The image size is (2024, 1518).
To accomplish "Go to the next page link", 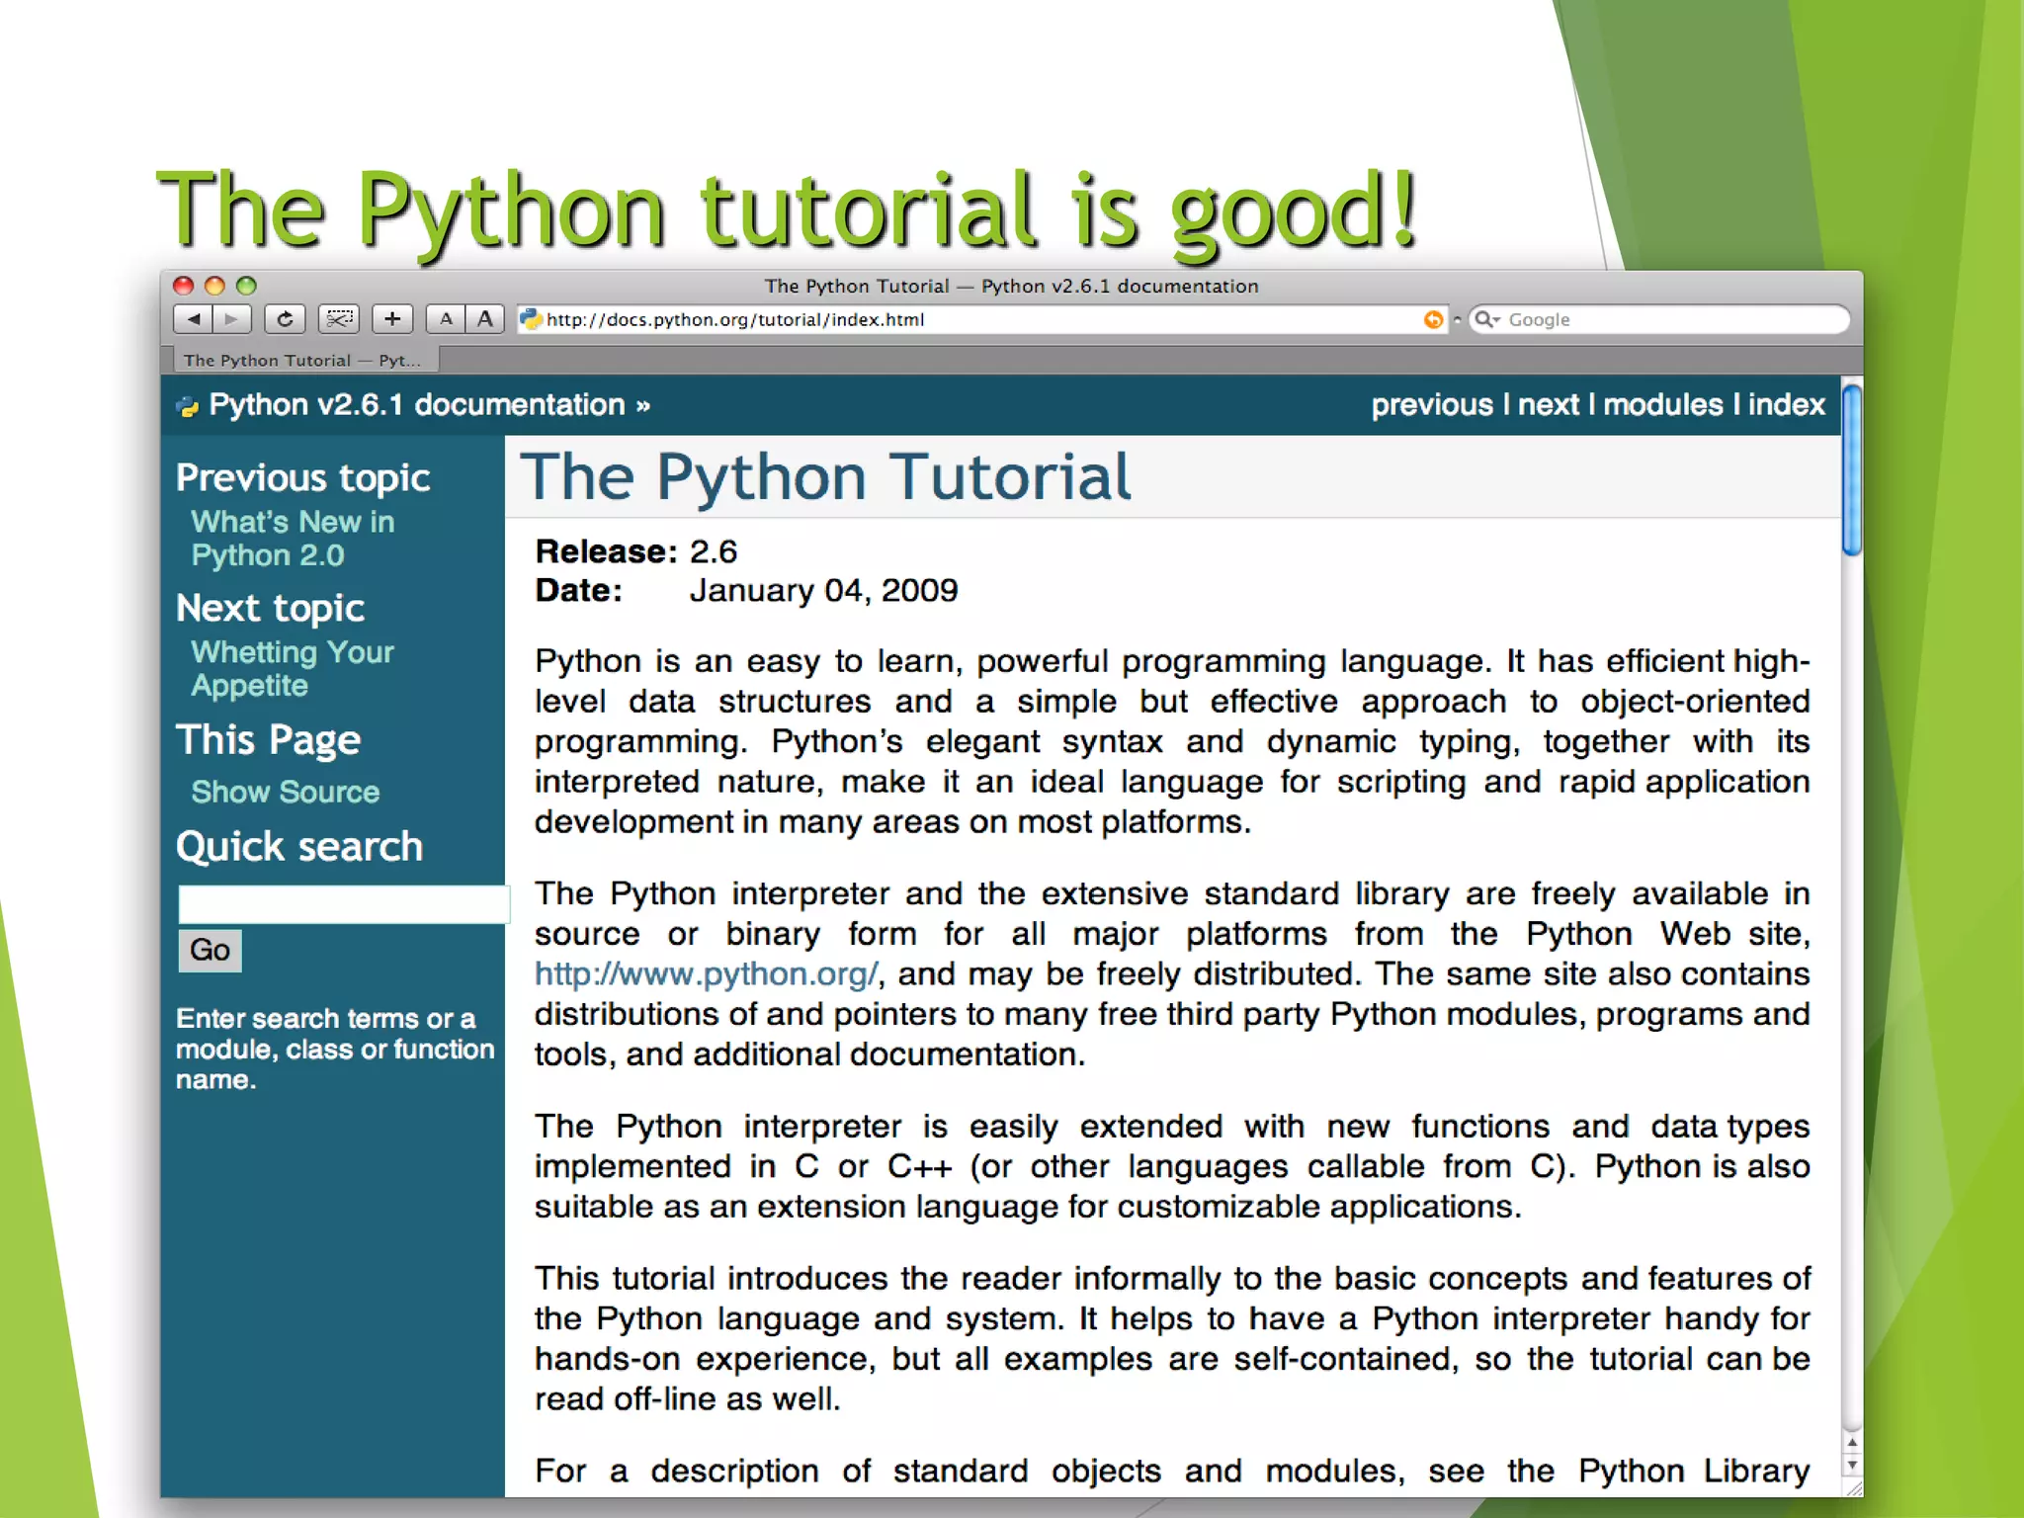I will click(1549, 405).
